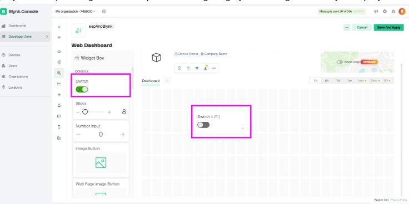This screenshot has width=409, height=205.
Task: Select the 1h time range
Action: point(316,81)
